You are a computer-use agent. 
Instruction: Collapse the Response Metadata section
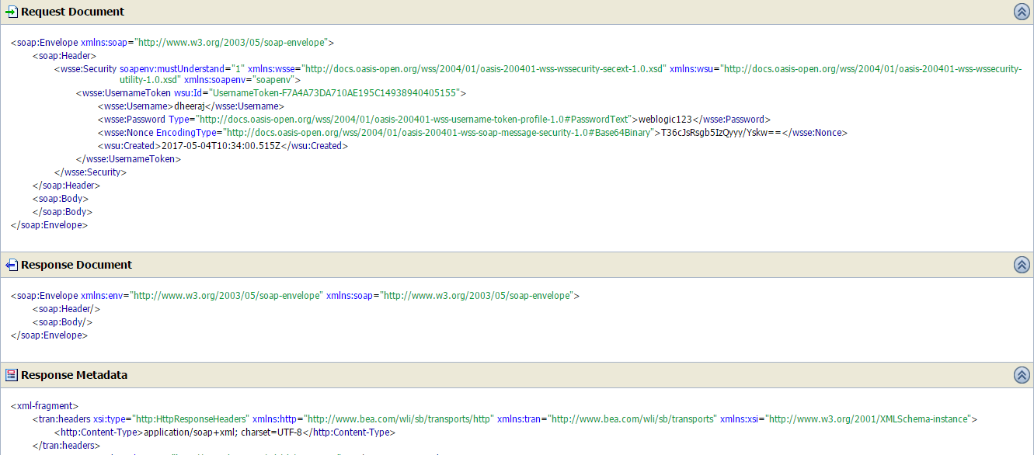(1022, 374)
